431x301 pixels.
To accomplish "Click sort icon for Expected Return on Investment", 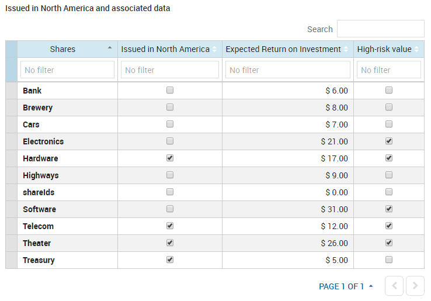I will pos(346,50).
